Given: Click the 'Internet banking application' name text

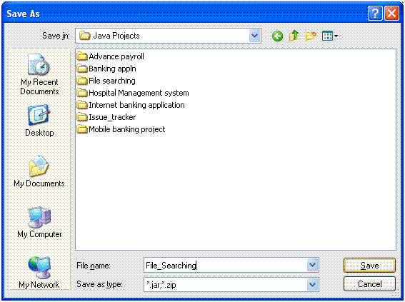Looking at the screenshot, I should click(136, 105).
